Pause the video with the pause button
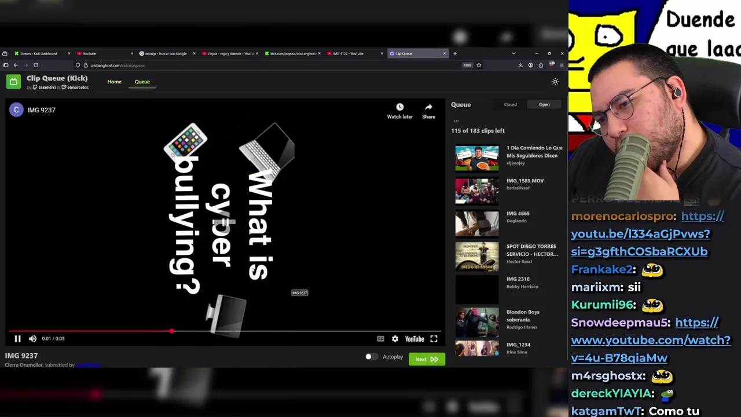741x417 pixels. (17, 339)
